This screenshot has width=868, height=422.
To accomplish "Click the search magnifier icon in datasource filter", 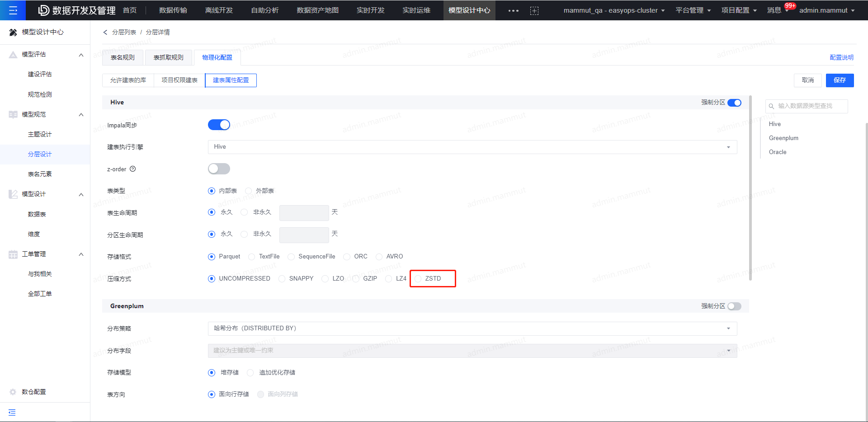I will [772, 106].
